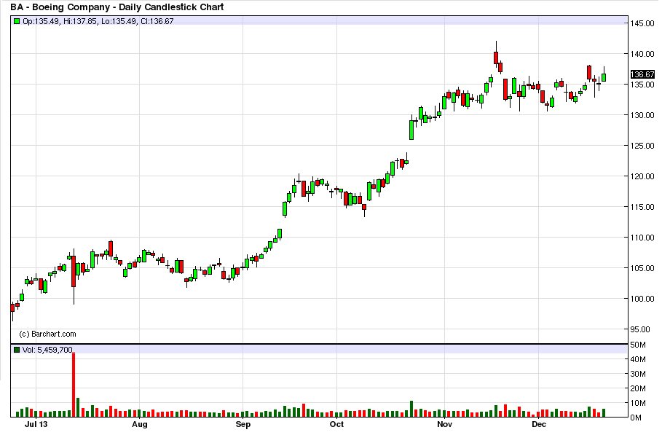Click the 10M volume axis label
This screenshot has height=435, width=662.
(x=638, y=403)
